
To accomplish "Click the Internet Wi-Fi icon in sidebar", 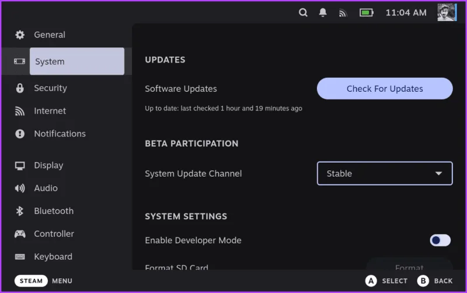I will tap(20, 111).
